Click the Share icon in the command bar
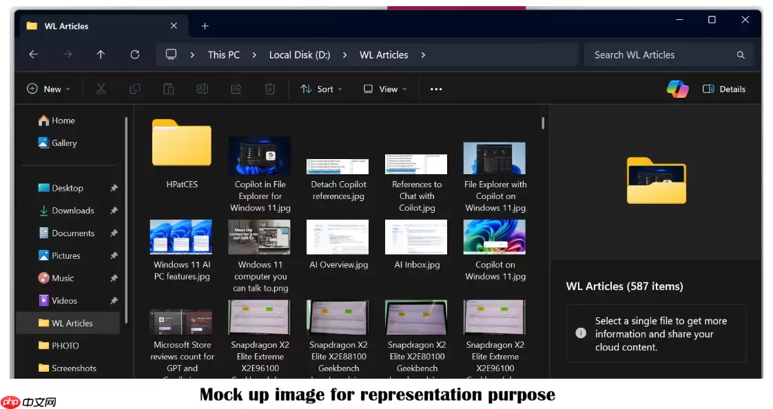773x409 pixels. pos(236,88)
